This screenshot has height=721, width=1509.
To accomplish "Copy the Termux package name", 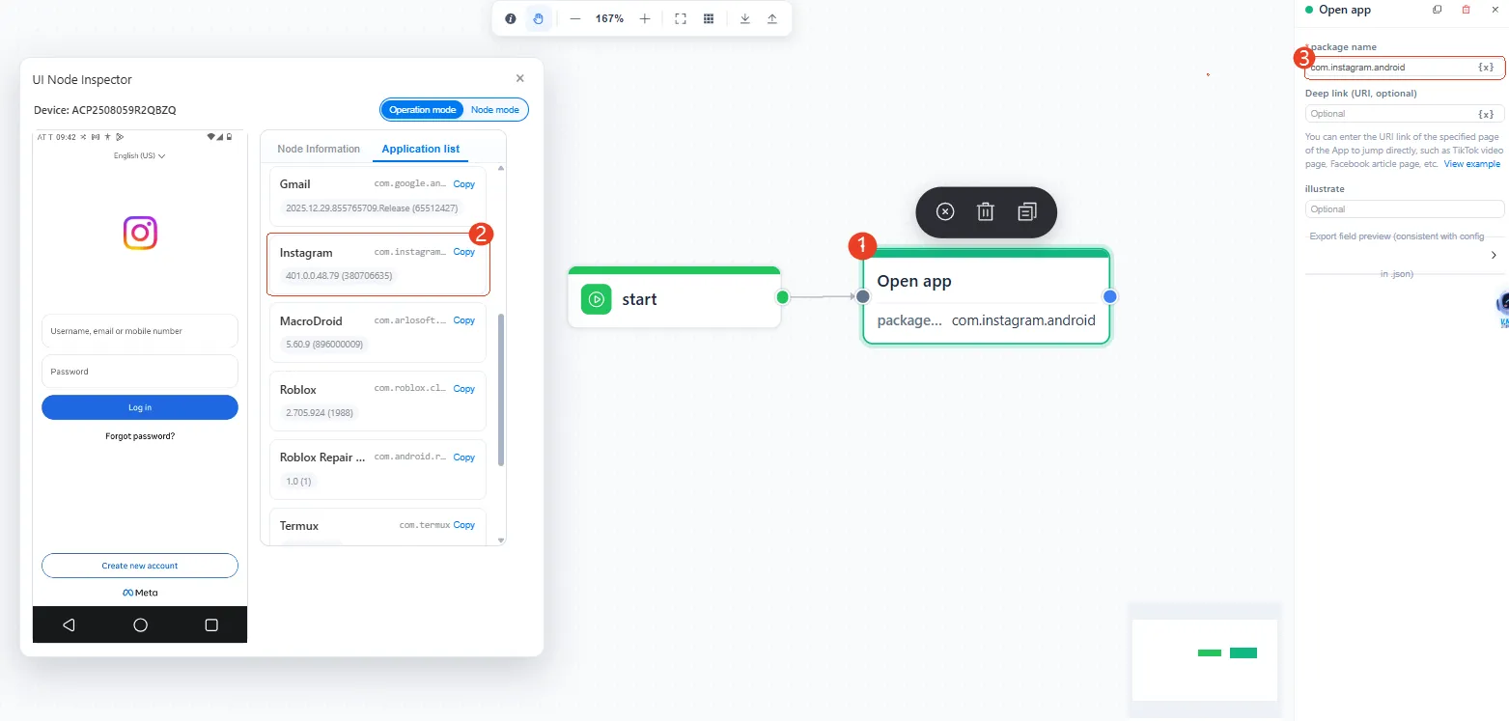I will (464, 525).
